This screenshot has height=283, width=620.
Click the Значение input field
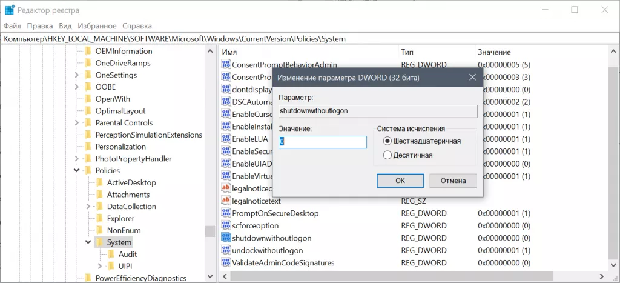[x=322, y=142]
